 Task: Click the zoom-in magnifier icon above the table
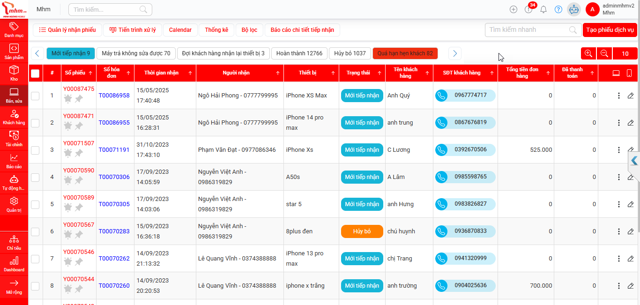[x=588, y=53]
